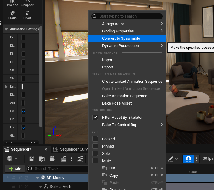
Task: Choose Create Linked Animation Sequence
Action: (127, 81)
